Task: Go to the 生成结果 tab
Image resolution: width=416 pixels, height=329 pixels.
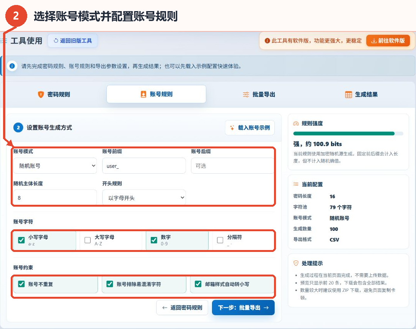Action: pyautogui.click(x=361, y=94)
